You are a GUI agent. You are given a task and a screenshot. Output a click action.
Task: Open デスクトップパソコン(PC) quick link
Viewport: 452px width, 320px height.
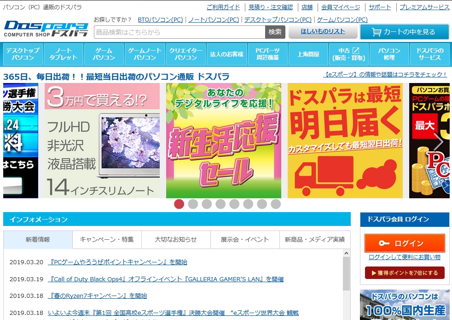point(278,20)
